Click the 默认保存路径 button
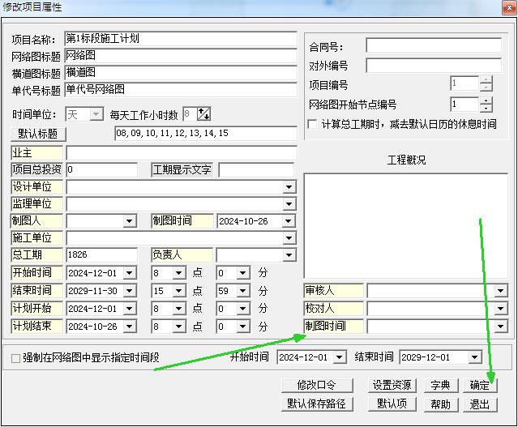This screenshot has width=518, height=427. pos(317,404)
